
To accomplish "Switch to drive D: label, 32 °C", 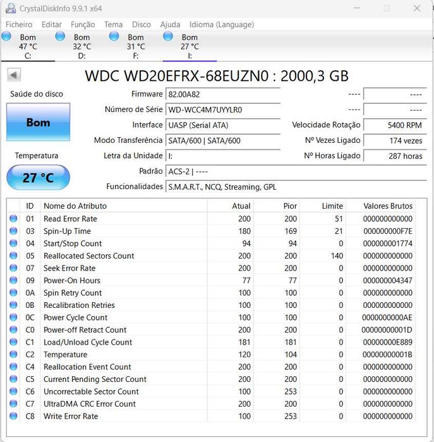I will [x=81, y=47].
